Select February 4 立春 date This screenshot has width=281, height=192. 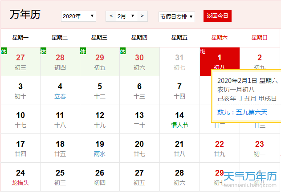[60, 90]
